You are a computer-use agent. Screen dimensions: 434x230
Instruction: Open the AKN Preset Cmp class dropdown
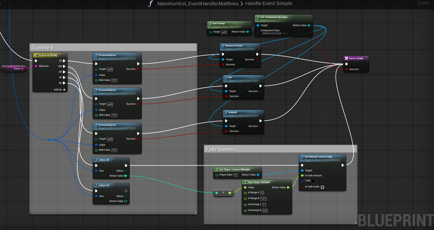[x=271, y=34]
